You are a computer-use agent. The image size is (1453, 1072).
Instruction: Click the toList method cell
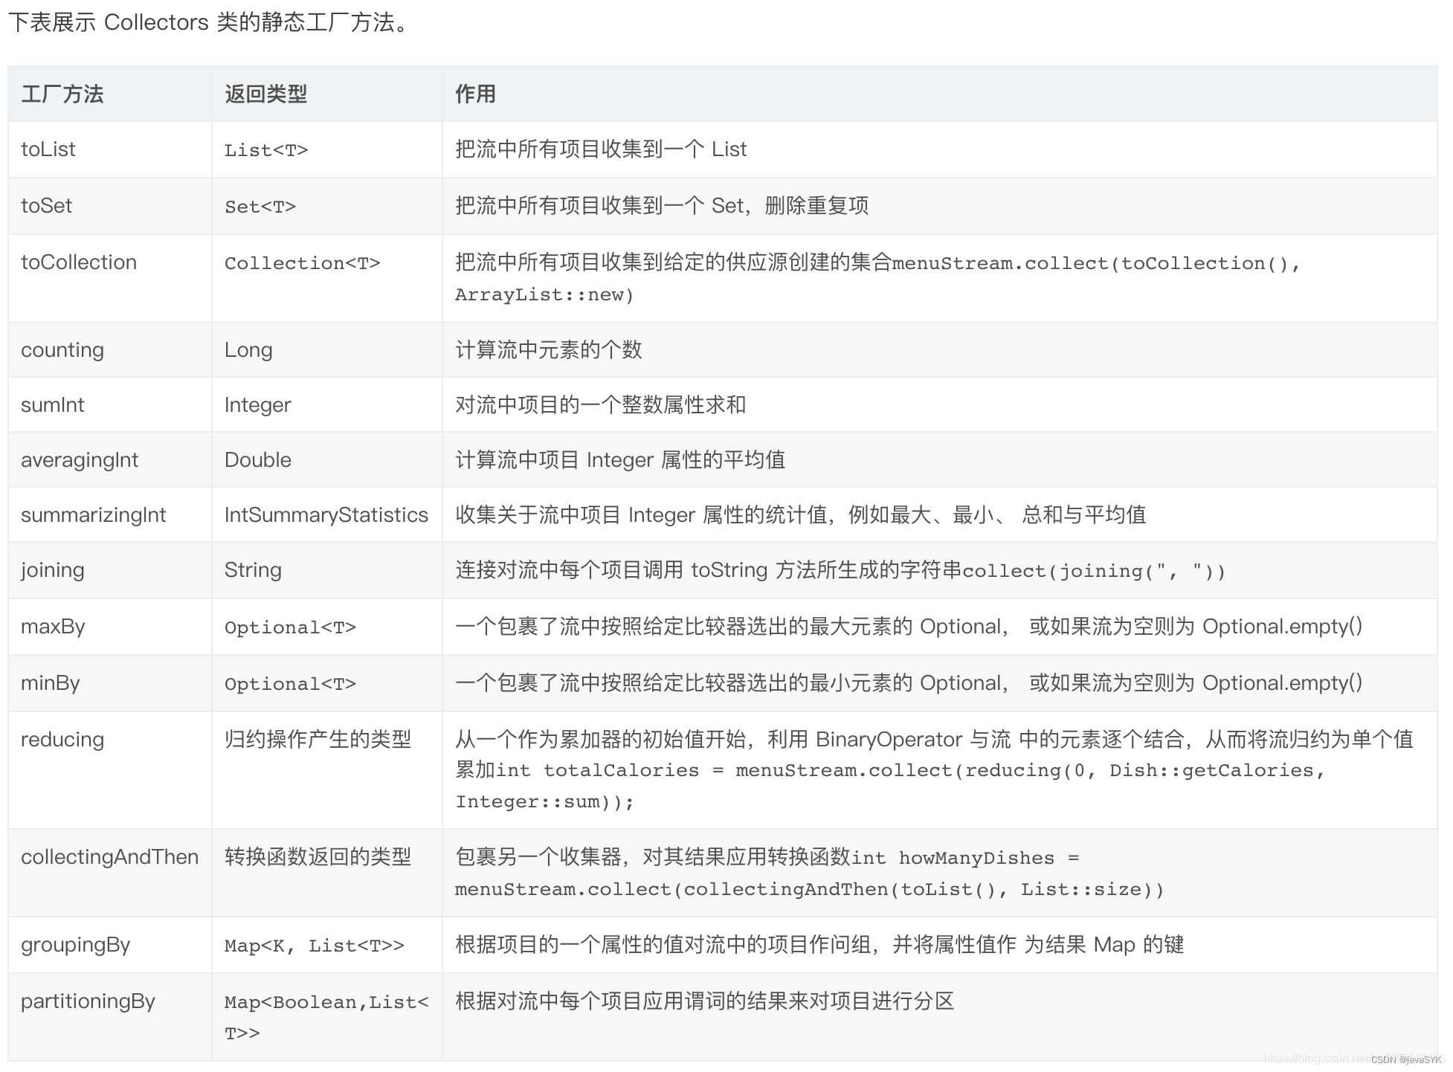[x=48, y=149]
